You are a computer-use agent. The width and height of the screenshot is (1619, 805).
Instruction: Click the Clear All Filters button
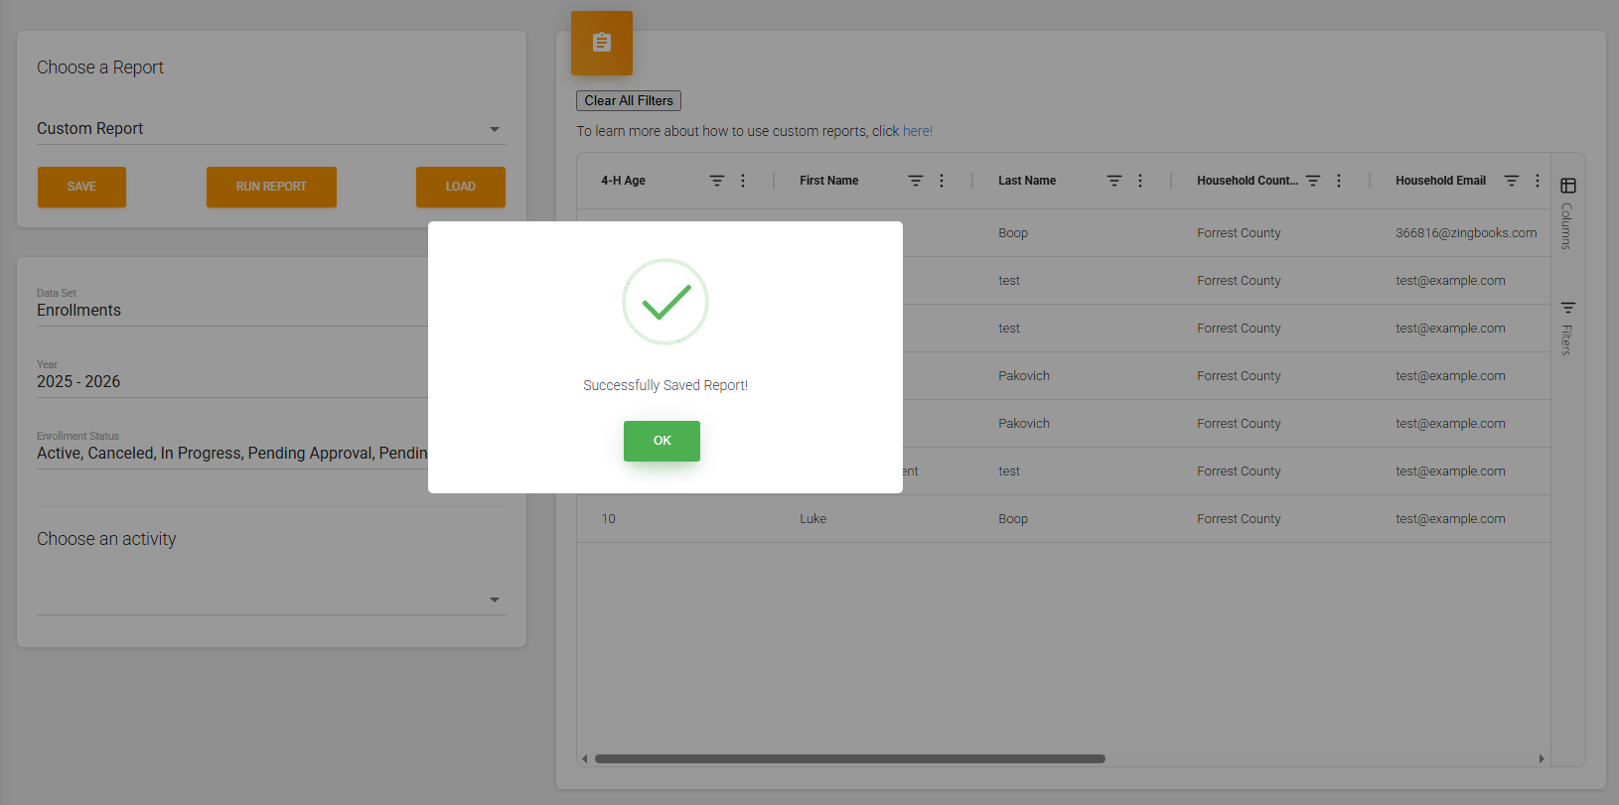click(x=628, y=101)
